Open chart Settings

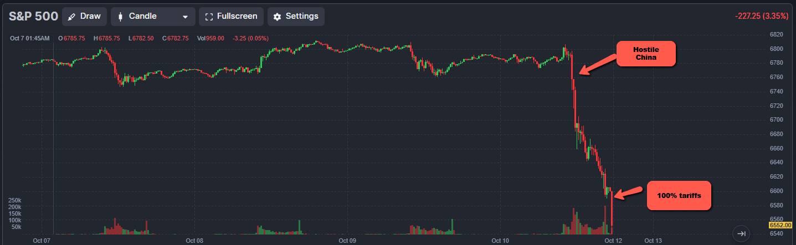click(296, 17)
